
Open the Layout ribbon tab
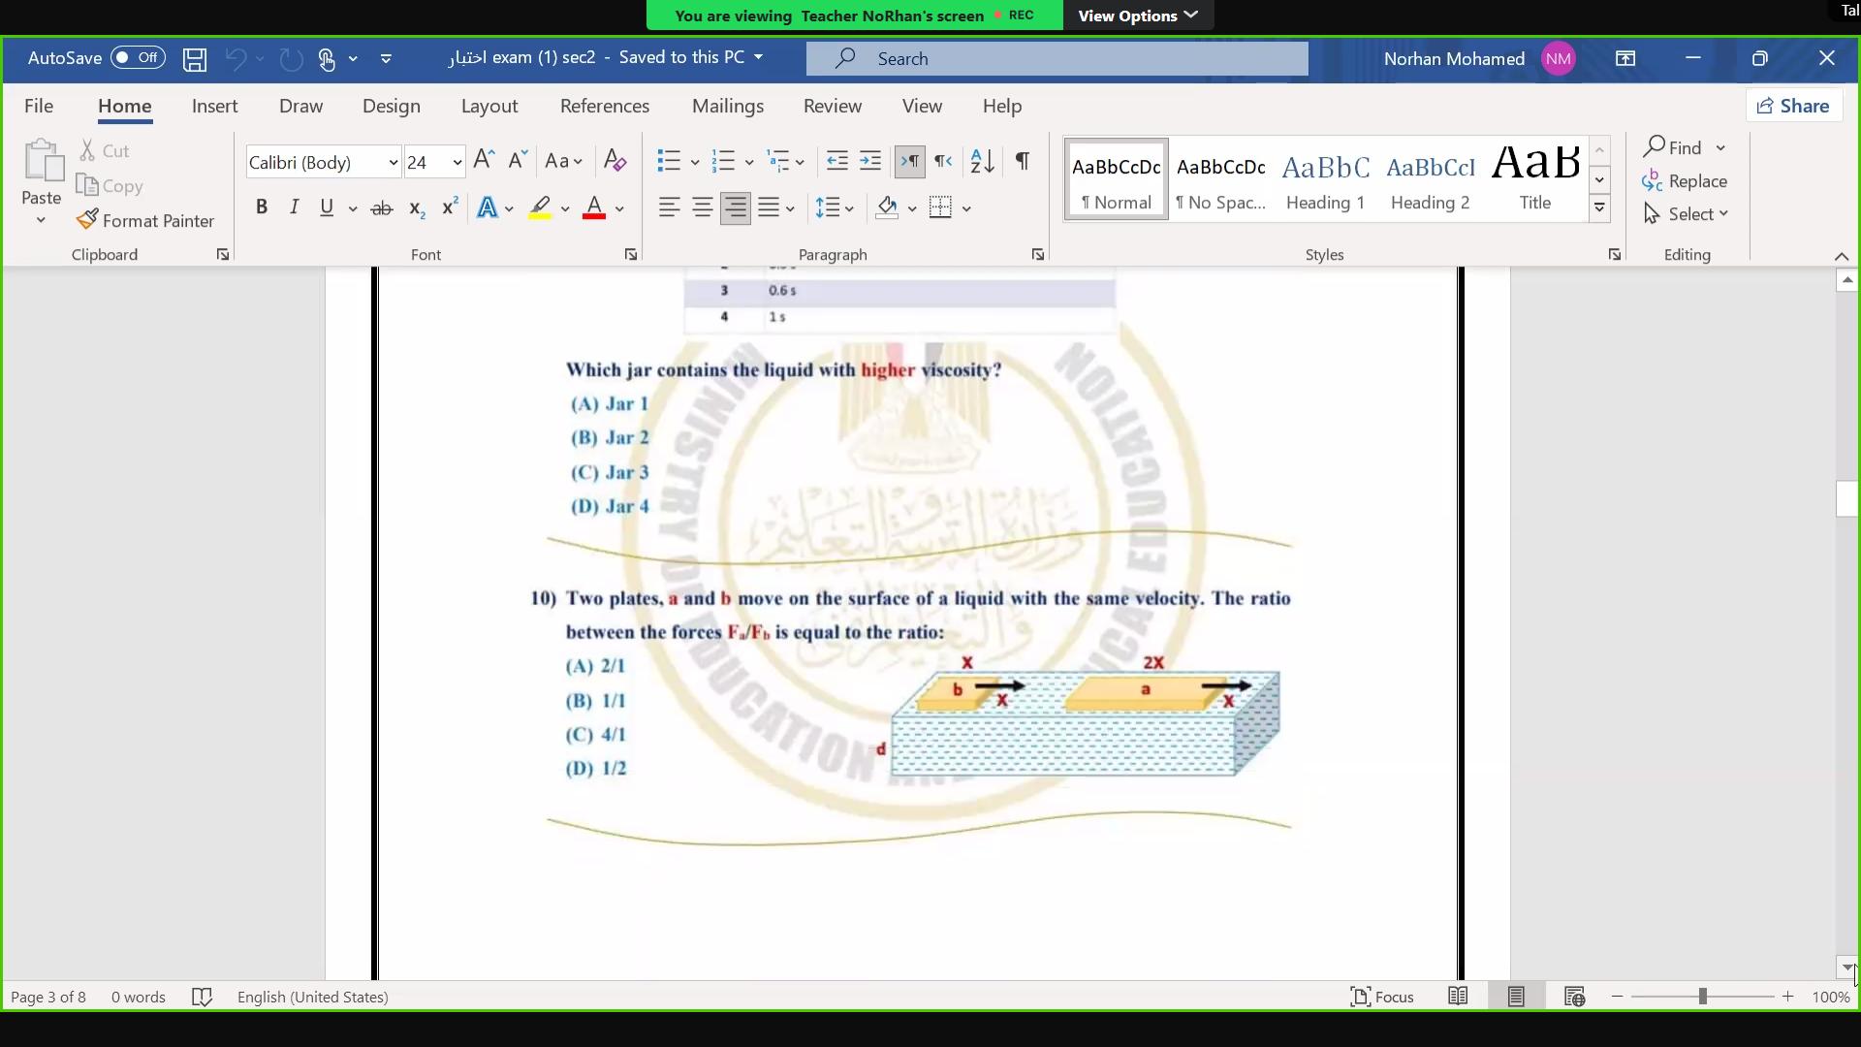[489, 106]
